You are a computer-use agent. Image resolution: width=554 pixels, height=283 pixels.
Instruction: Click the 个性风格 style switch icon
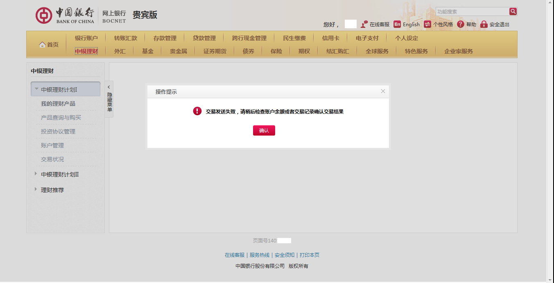point(427,24)
